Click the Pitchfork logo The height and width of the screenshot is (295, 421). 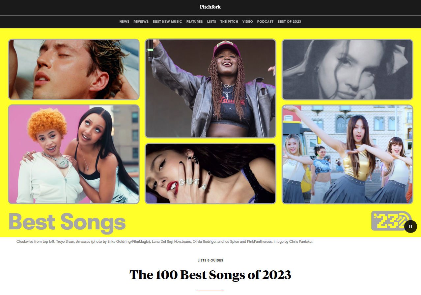point(210,7)
